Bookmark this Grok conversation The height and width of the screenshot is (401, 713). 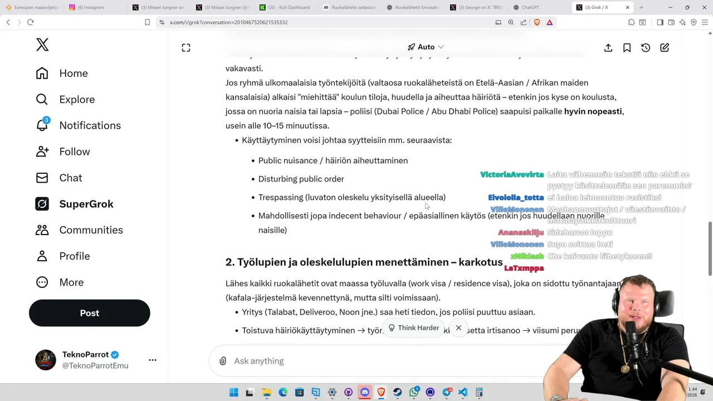click(627, 48)
